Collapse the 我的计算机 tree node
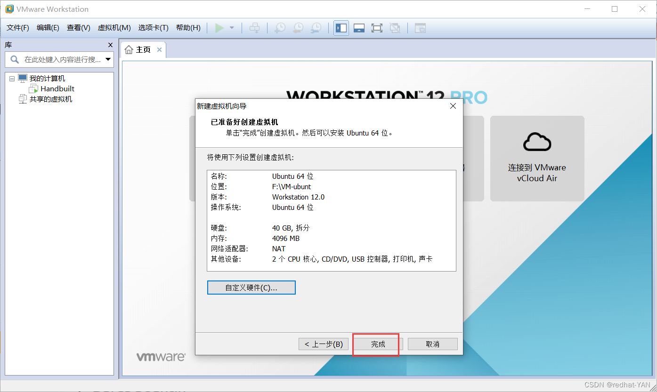 tap(12, 79)
